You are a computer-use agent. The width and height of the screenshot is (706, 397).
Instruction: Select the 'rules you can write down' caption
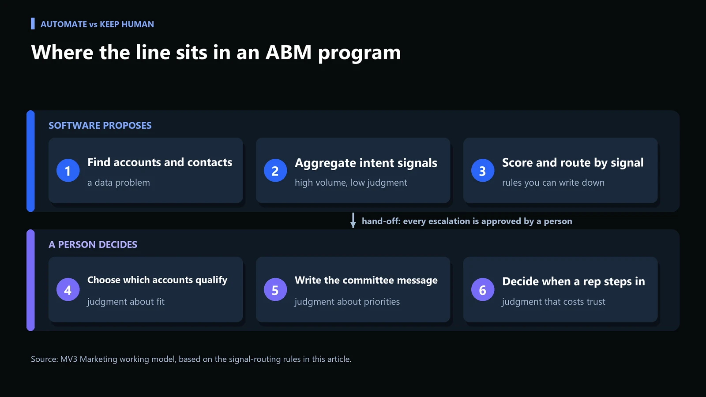coord(553,183)
